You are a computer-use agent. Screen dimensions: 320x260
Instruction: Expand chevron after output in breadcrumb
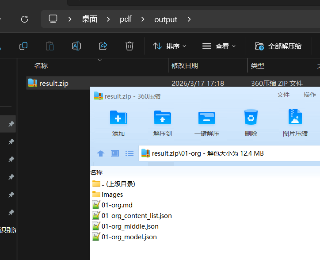189,19
